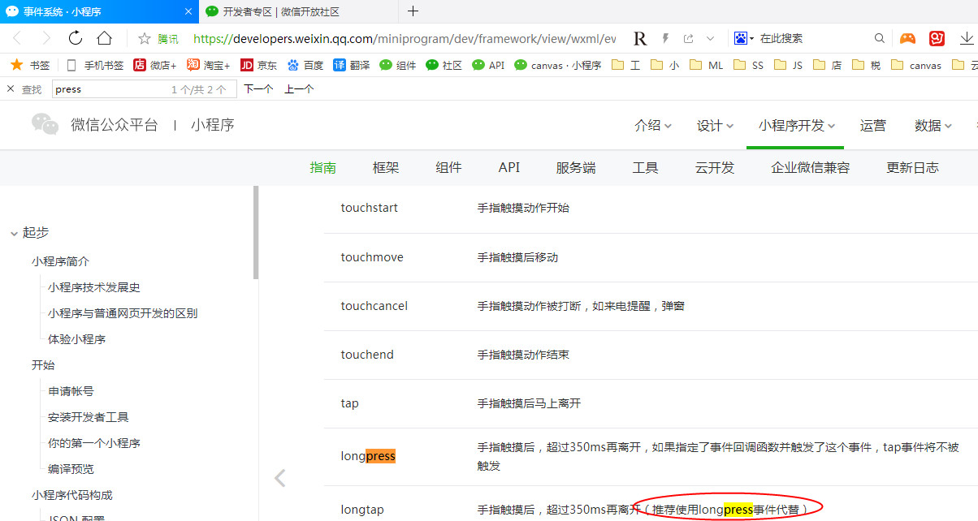The image size is (978, 521).
Task: Select the 服务端 sub-tab
Action: tap(576, 168)
